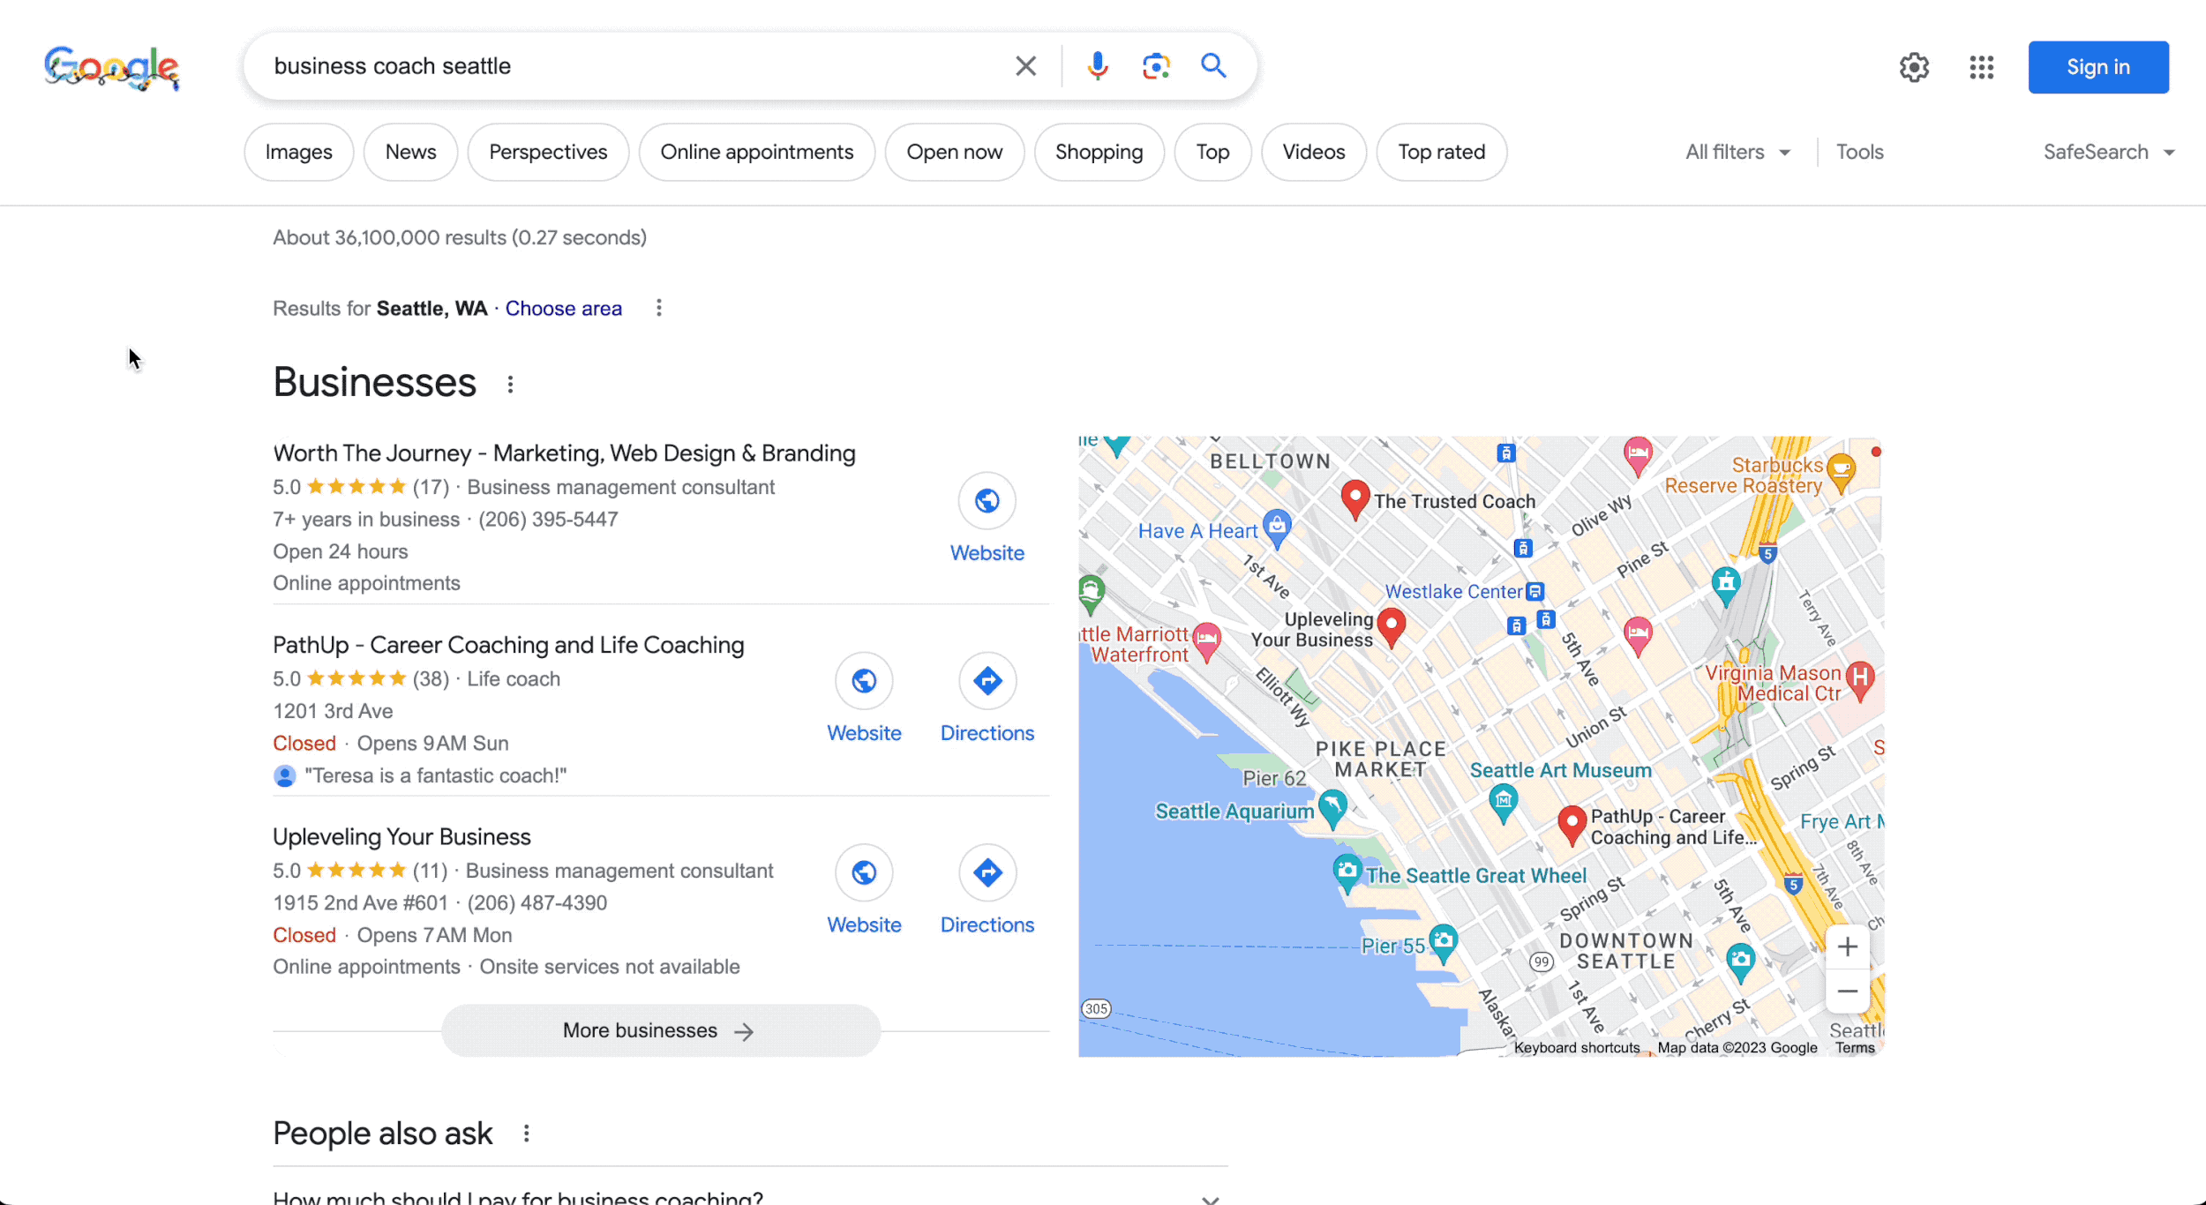Open the Tools menu

1859,152
